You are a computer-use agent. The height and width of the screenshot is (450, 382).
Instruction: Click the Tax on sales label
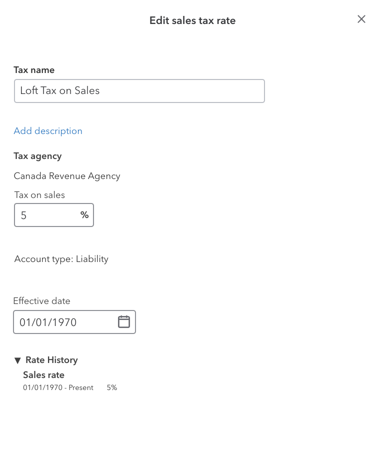click(39, 195)
